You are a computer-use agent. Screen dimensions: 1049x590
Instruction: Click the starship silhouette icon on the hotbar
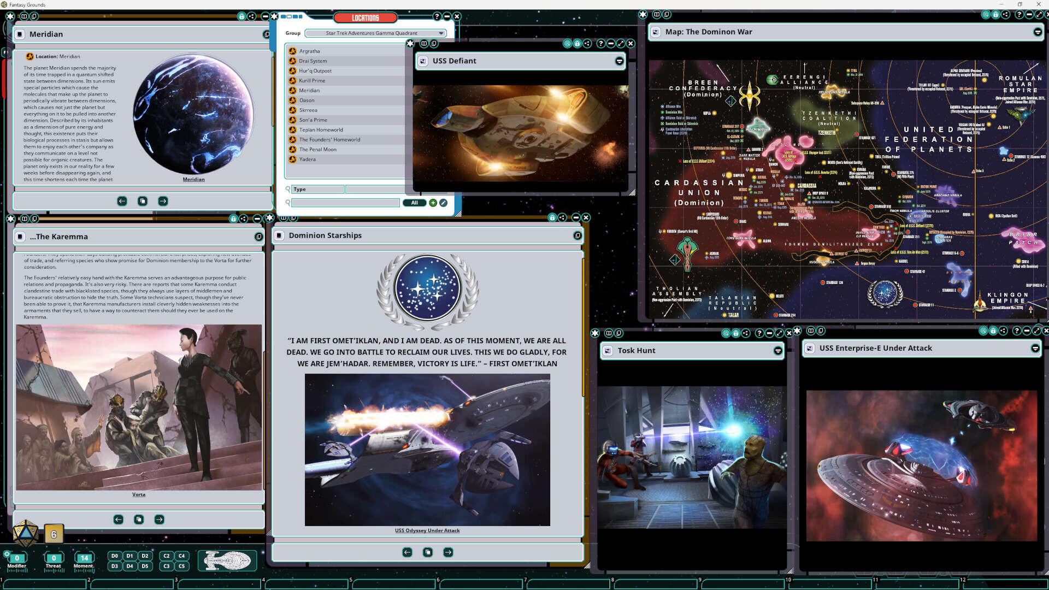click(x=226, y=560)
